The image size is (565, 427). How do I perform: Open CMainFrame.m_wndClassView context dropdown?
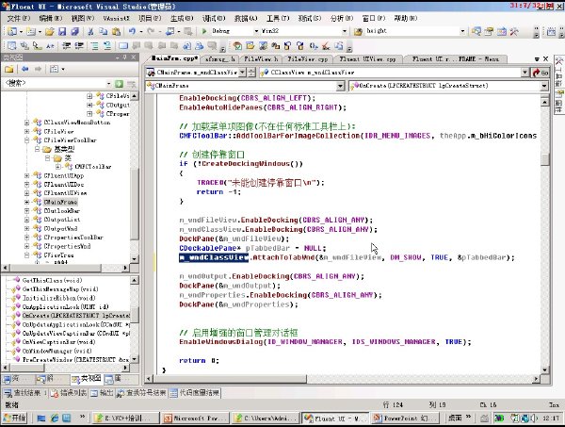243,73
